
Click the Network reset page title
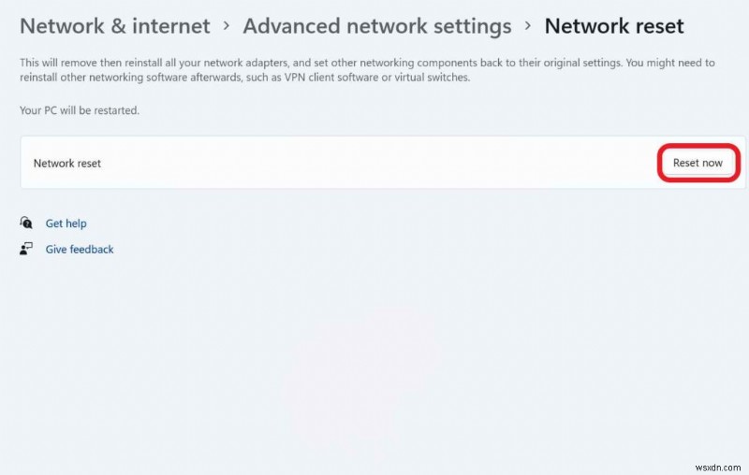pyautogui.click(x=614, y=27)
